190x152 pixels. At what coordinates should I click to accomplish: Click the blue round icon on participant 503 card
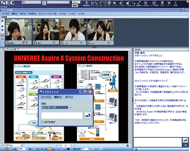(x=81, y=43)
